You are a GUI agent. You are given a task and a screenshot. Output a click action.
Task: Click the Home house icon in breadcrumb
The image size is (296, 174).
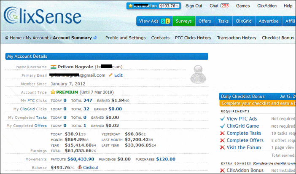(x=7, y=37)
